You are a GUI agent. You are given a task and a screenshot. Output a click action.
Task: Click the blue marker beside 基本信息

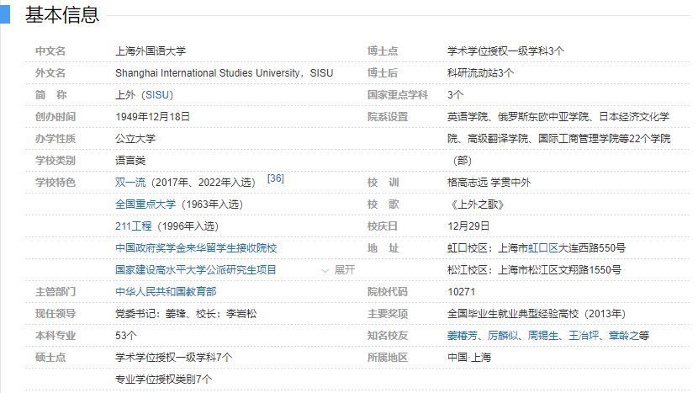(x=4, y=14)
